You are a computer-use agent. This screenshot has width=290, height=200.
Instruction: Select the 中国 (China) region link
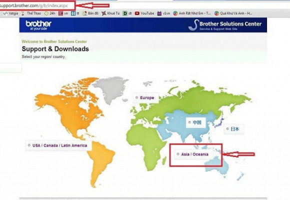click(x=195, y=122)
